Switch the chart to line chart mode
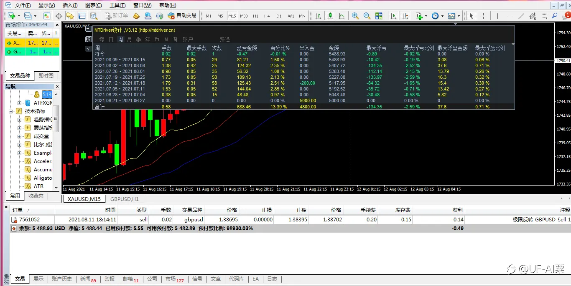Screen dimensions: 571x286 click(342, 16)
